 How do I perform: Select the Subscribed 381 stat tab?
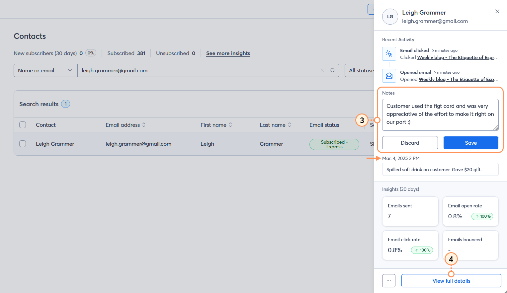point(126,53)
